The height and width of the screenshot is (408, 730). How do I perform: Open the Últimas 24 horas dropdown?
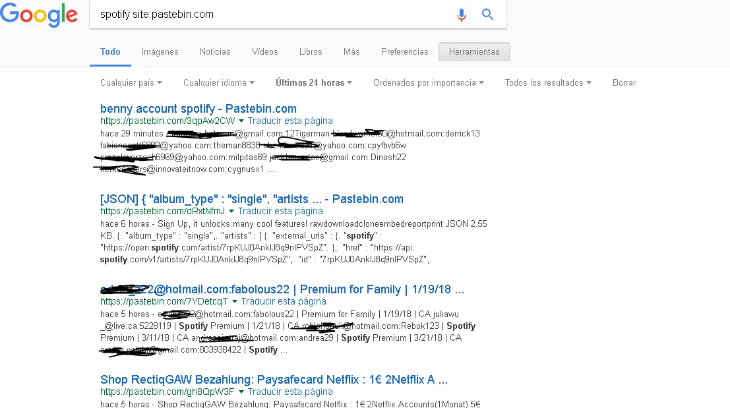tap(314, 82)
